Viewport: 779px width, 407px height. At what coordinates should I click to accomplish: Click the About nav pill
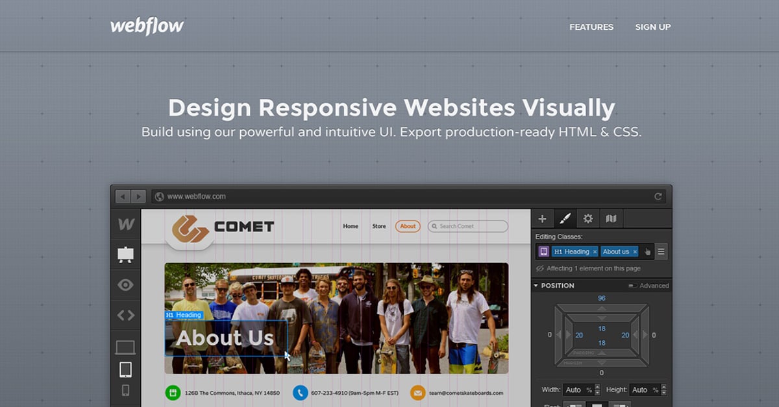click(x=408, y=226)
